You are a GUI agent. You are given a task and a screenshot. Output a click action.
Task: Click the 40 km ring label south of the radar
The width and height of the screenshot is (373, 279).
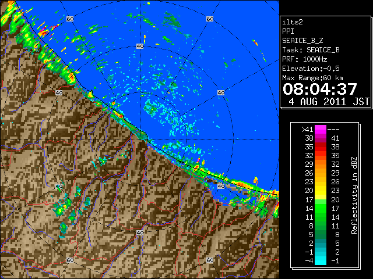(x=140, y=233)
